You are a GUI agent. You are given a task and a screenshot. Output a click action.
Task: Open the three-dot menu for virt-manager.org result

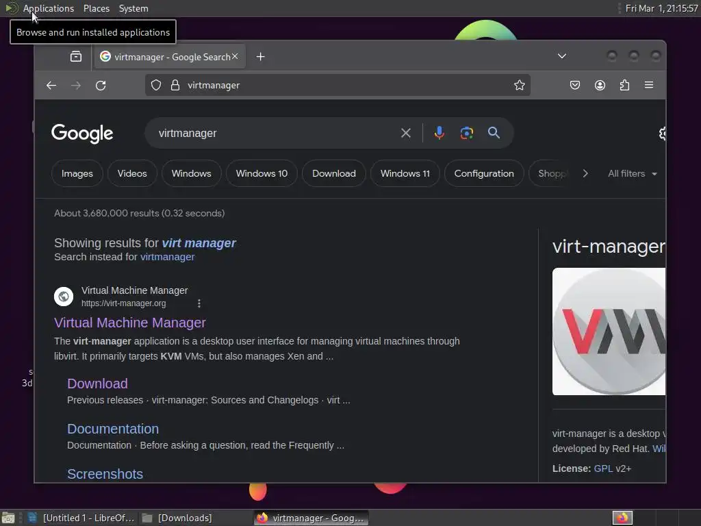coord(199,303)
